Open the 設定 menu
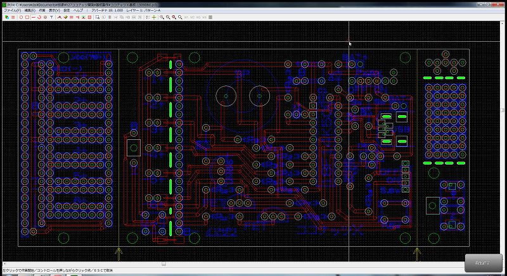507x276 pixels. (x=67, y=11)
